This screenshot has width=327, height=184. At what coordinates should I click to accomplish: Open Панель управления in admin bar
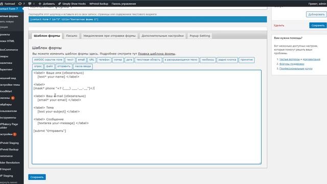pos(124,4)
